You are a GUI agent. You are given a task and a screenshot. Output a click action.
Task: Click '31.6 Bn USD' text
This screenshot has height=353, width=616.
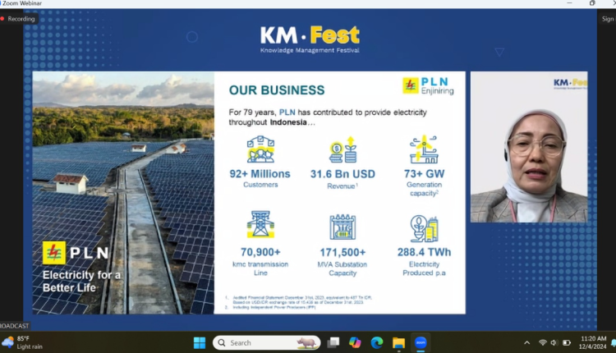click(x=342, y=174)
